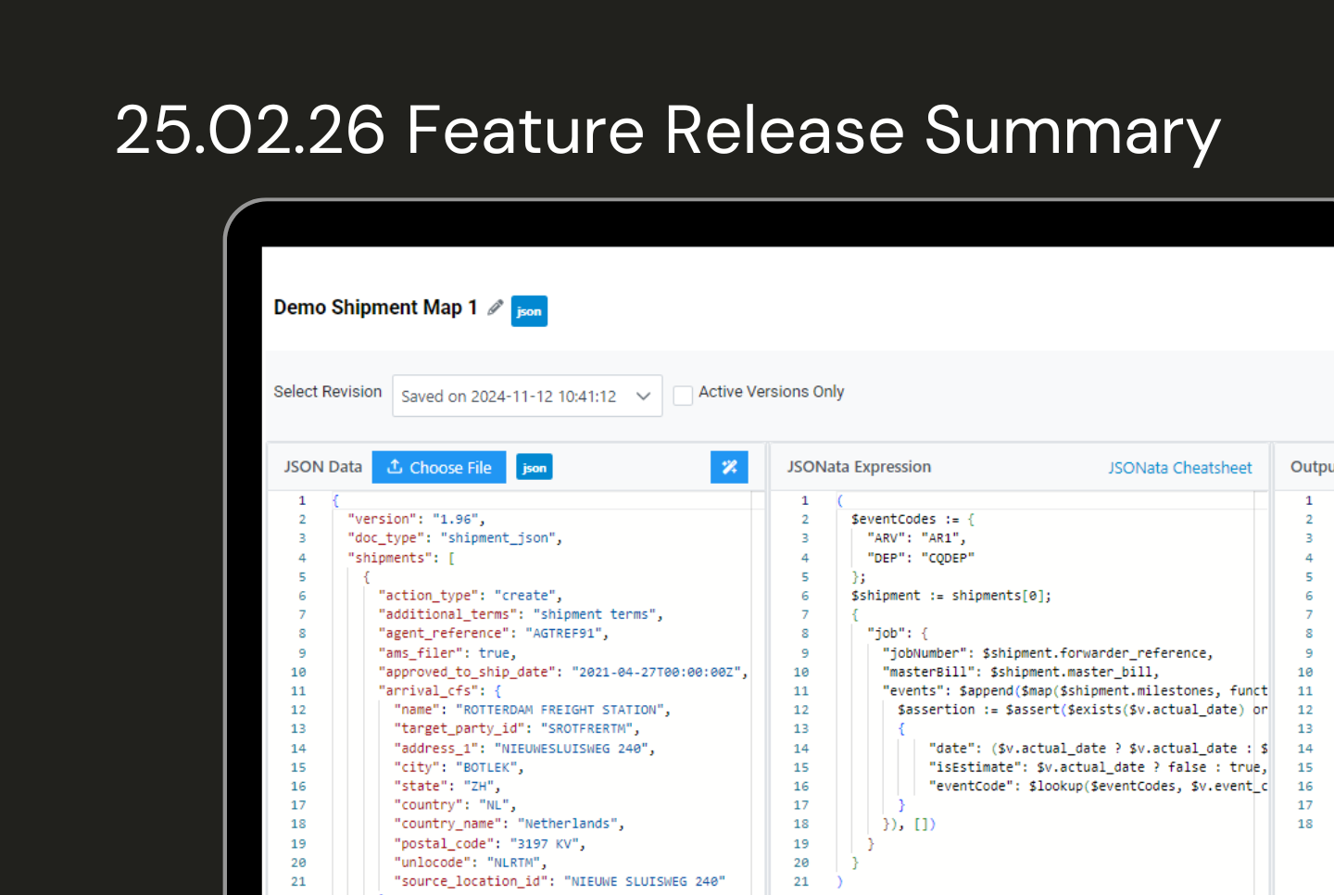The width and height of the screenshot is (1334, 895).
Task: Click the "date": ($v.actual_date line
Action: click(x=1098, y=749)
